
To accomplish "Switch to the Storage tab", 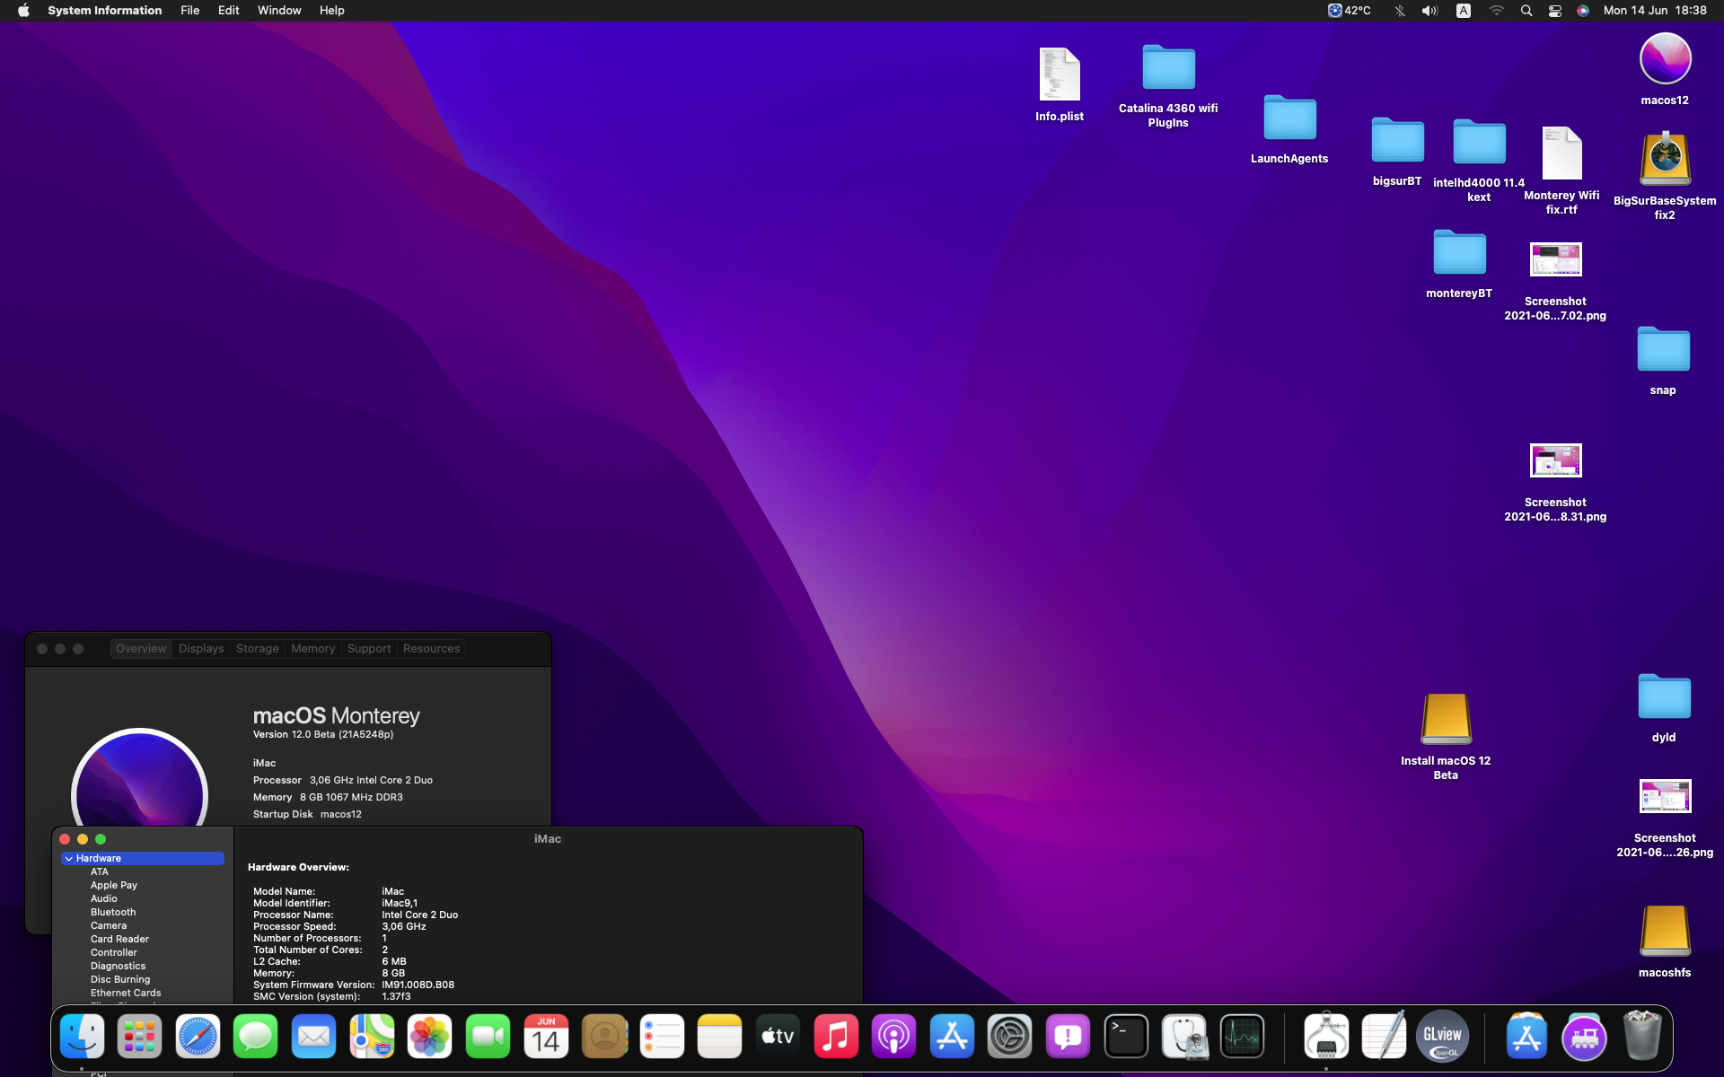I will click(x=257, y=649).
